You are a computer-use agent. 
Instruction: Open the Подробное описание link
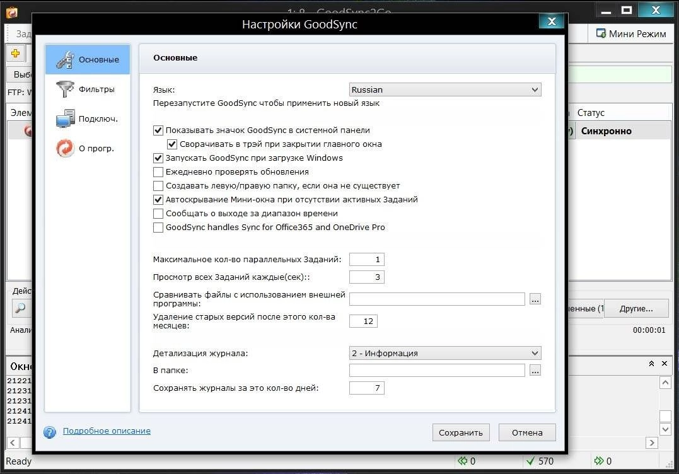[107, 431]
